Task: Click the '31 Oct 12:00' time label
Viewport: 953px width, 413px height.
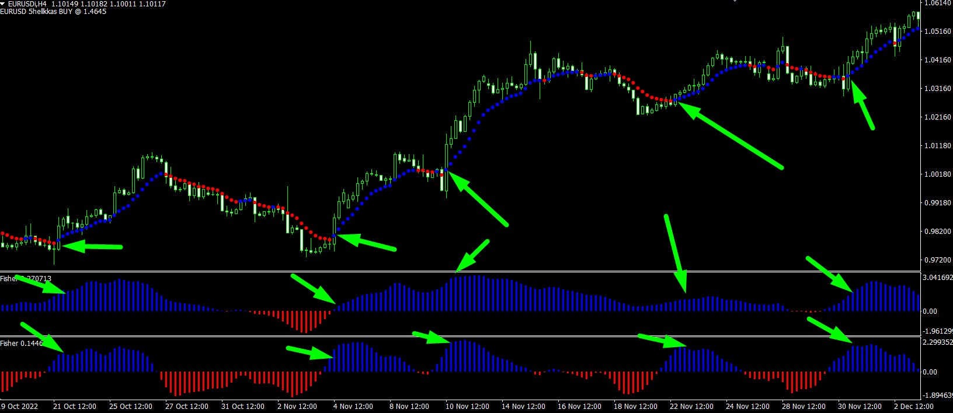Action: [x=243, y=407]
